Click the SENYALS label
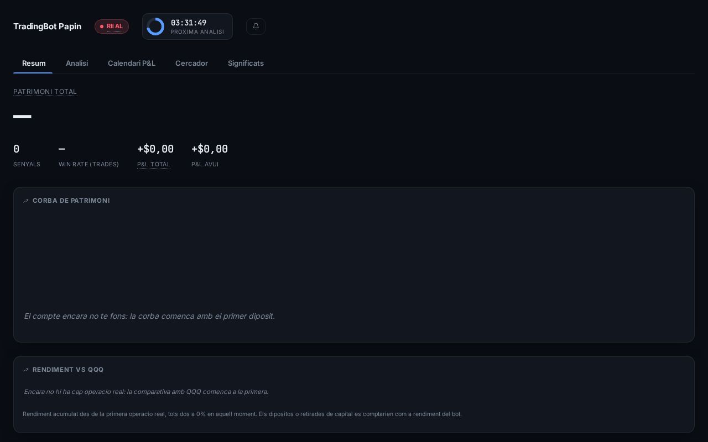Image resolution: width=708 pixels, height=442 pixels. pyautogui.click(x=27, y=164)
